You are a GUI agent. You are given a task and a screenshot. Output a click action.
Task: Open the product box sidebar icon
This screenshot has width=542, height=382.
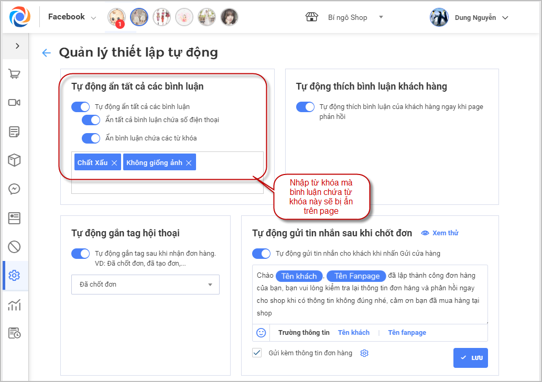point(14,160)
